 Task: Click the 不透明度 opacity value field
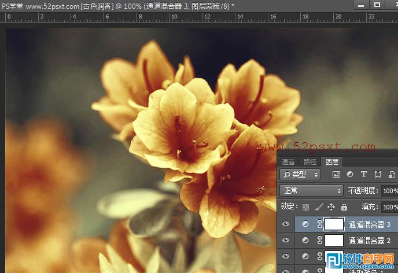(389, 190)
